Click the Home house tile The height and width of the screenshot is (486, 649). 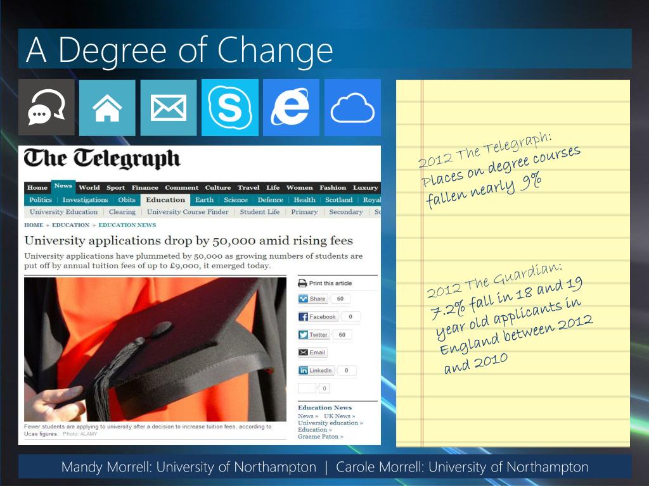[x=107, y=108]
